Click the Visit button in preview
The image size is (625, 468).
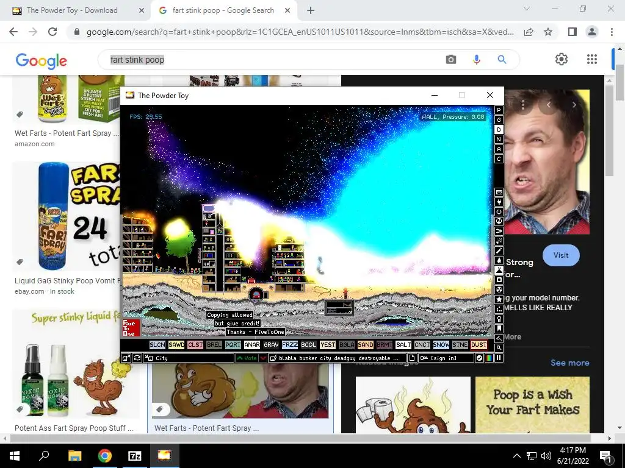tap(561, 255)
